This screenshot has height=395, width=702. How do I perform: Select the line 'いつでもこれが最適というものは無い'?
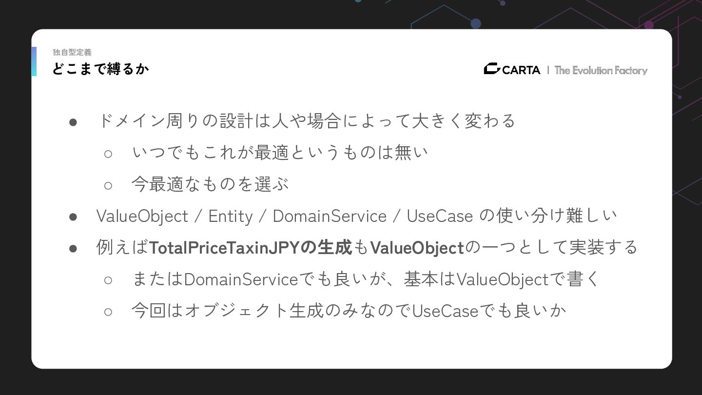(x=280, y=153)
